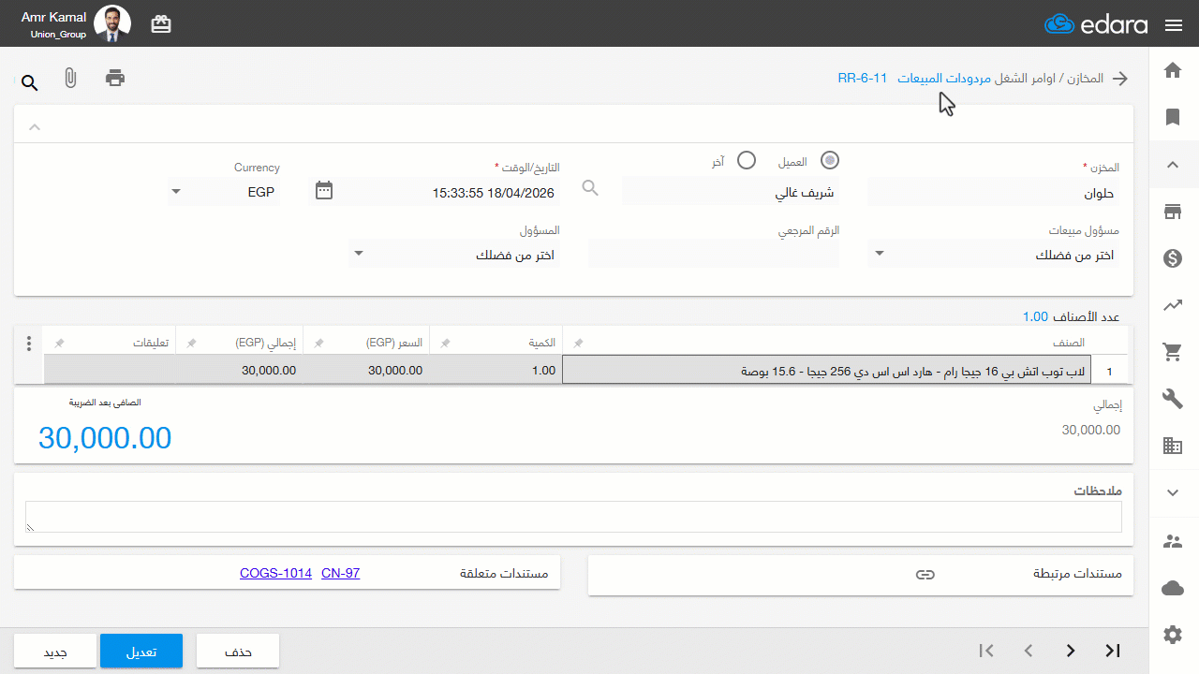Open the related document link CN-97
This screenshot has width=1199, height=674.
[340, 573]
